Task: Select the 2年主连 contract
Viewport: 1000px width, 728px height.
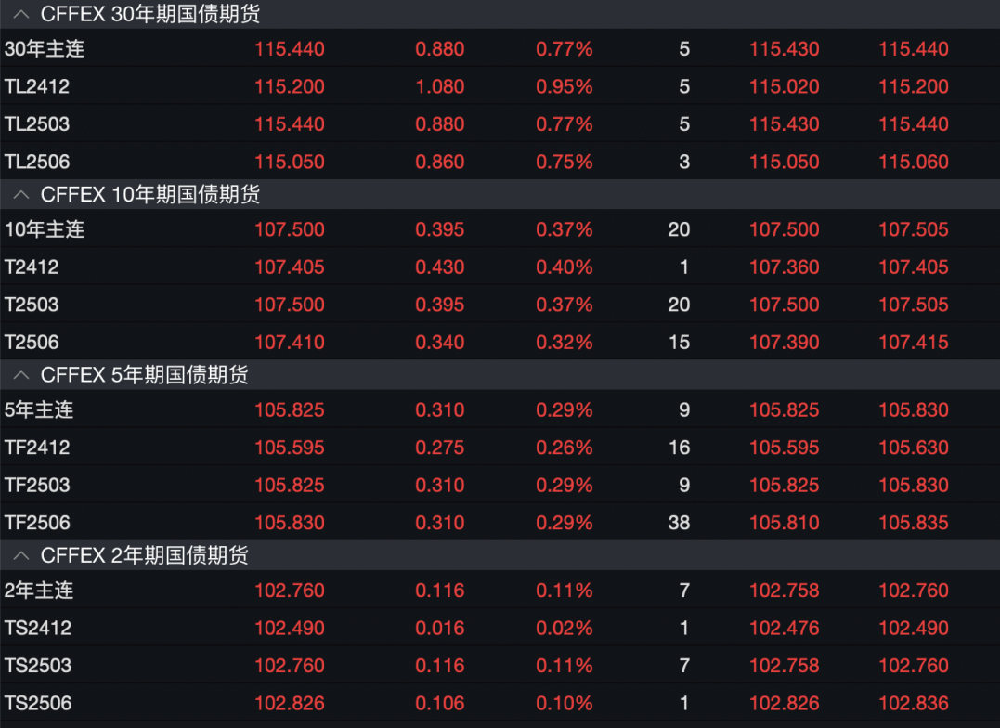Action: [39, 591]
